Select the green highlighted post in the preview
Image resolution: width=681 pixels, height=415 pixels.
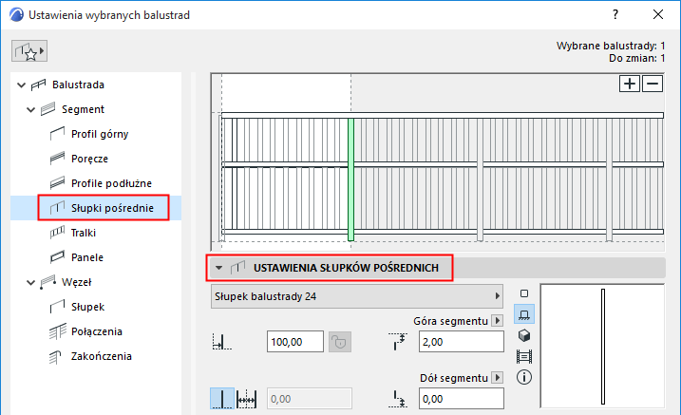(350, 179)
